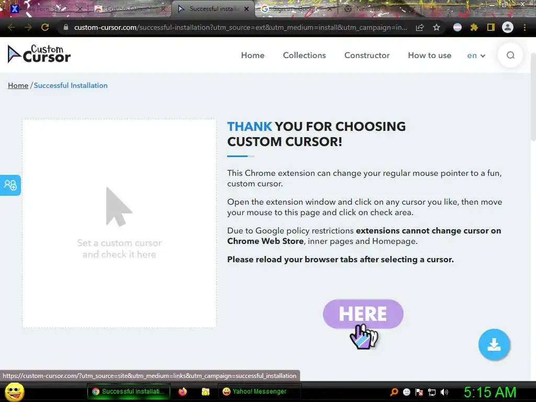Screen dimensions: 536x402
Task: Click the Home breadcrumb link
Action: (x=18, y=85)
